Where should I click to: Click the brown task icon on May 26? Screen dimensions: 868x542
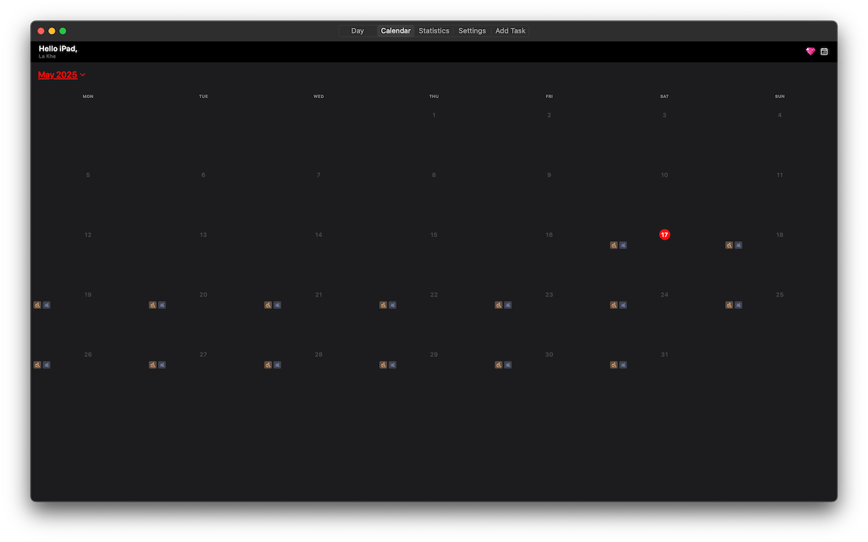coord(37,364)
